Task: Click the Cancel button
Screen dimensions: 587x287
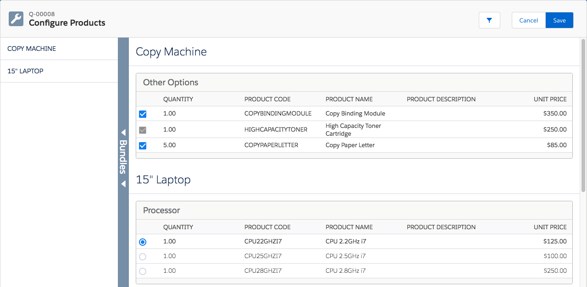Action: pos(529,20)
